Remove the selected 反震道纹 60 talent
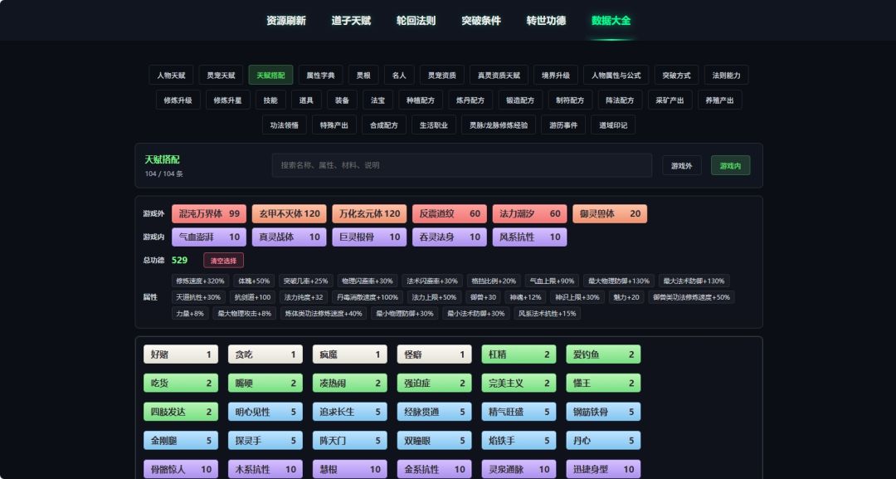The height and width of the screenshot is (479, 896). tap(450, 214)
